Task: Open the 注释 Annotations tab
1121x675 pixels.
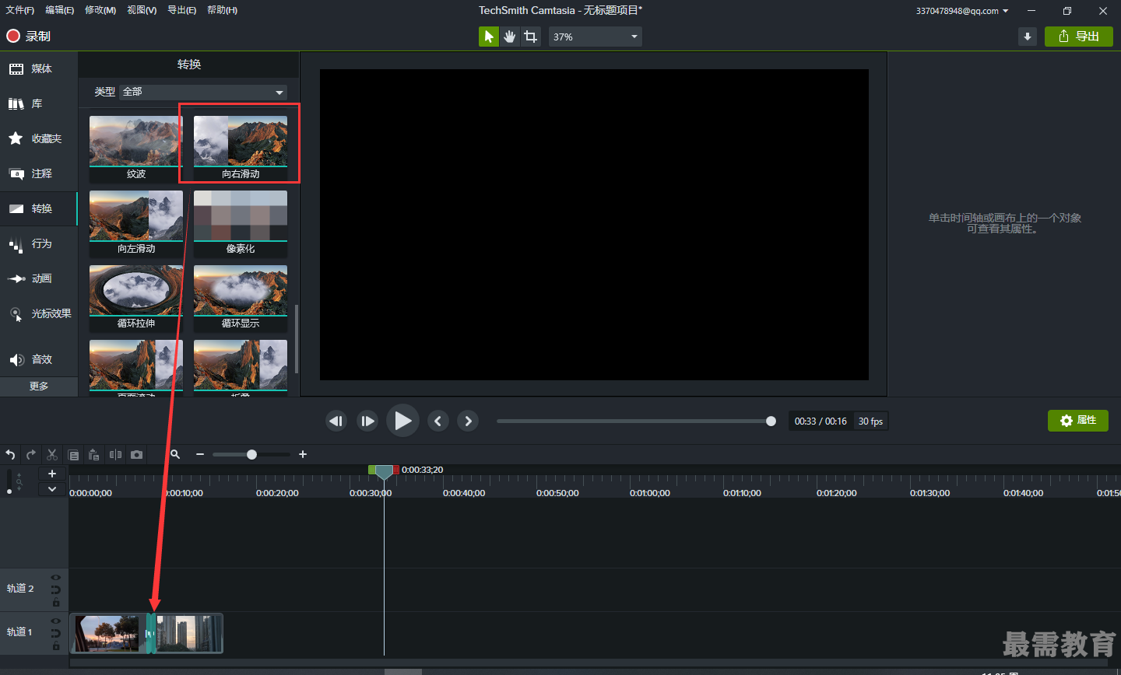Action: (x=39, y=173)
